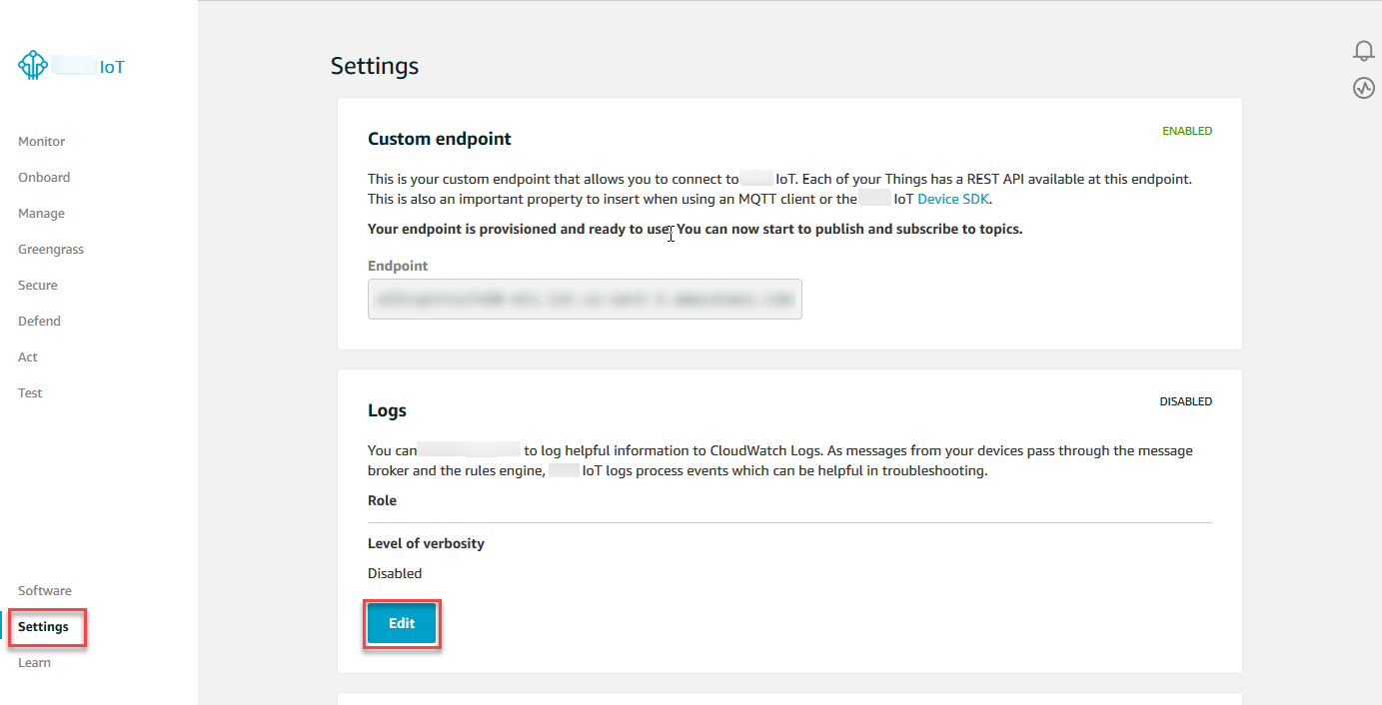Click the ENABLED status label
This screenshot has height=705, width=1382.
1186,131
